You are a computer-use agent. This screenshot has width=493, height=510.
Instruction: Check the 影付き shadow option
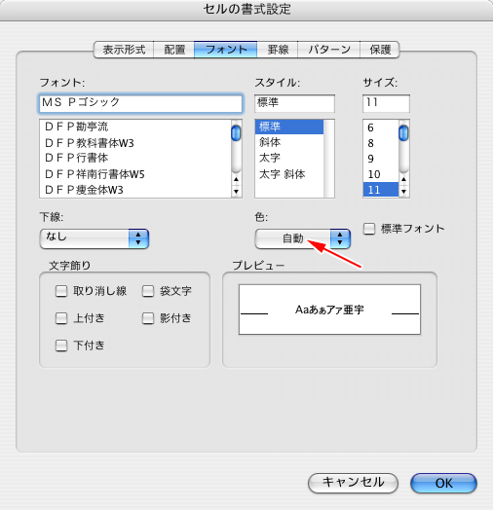(x=147, y=318)
